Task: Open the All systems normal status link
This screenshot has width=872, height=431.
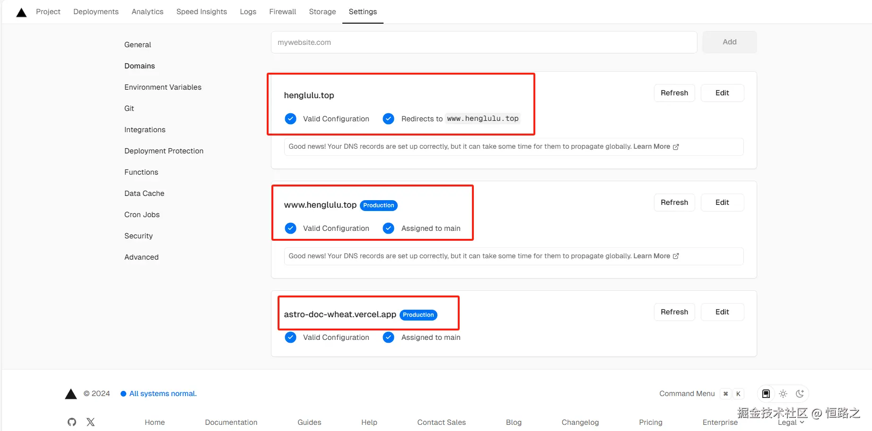Action: [163, 394]
